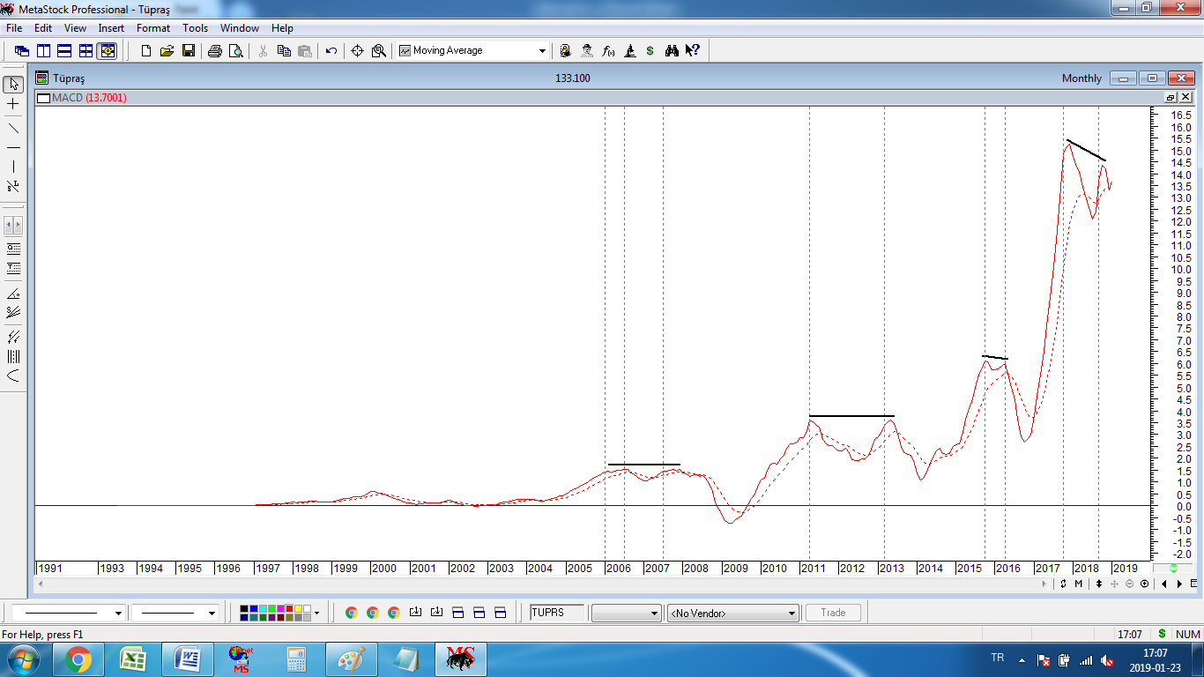Select the Andrews pitchfork channel tool
Screen dimensions: 1204x677
pyautogui.click(x=13, y=337)
